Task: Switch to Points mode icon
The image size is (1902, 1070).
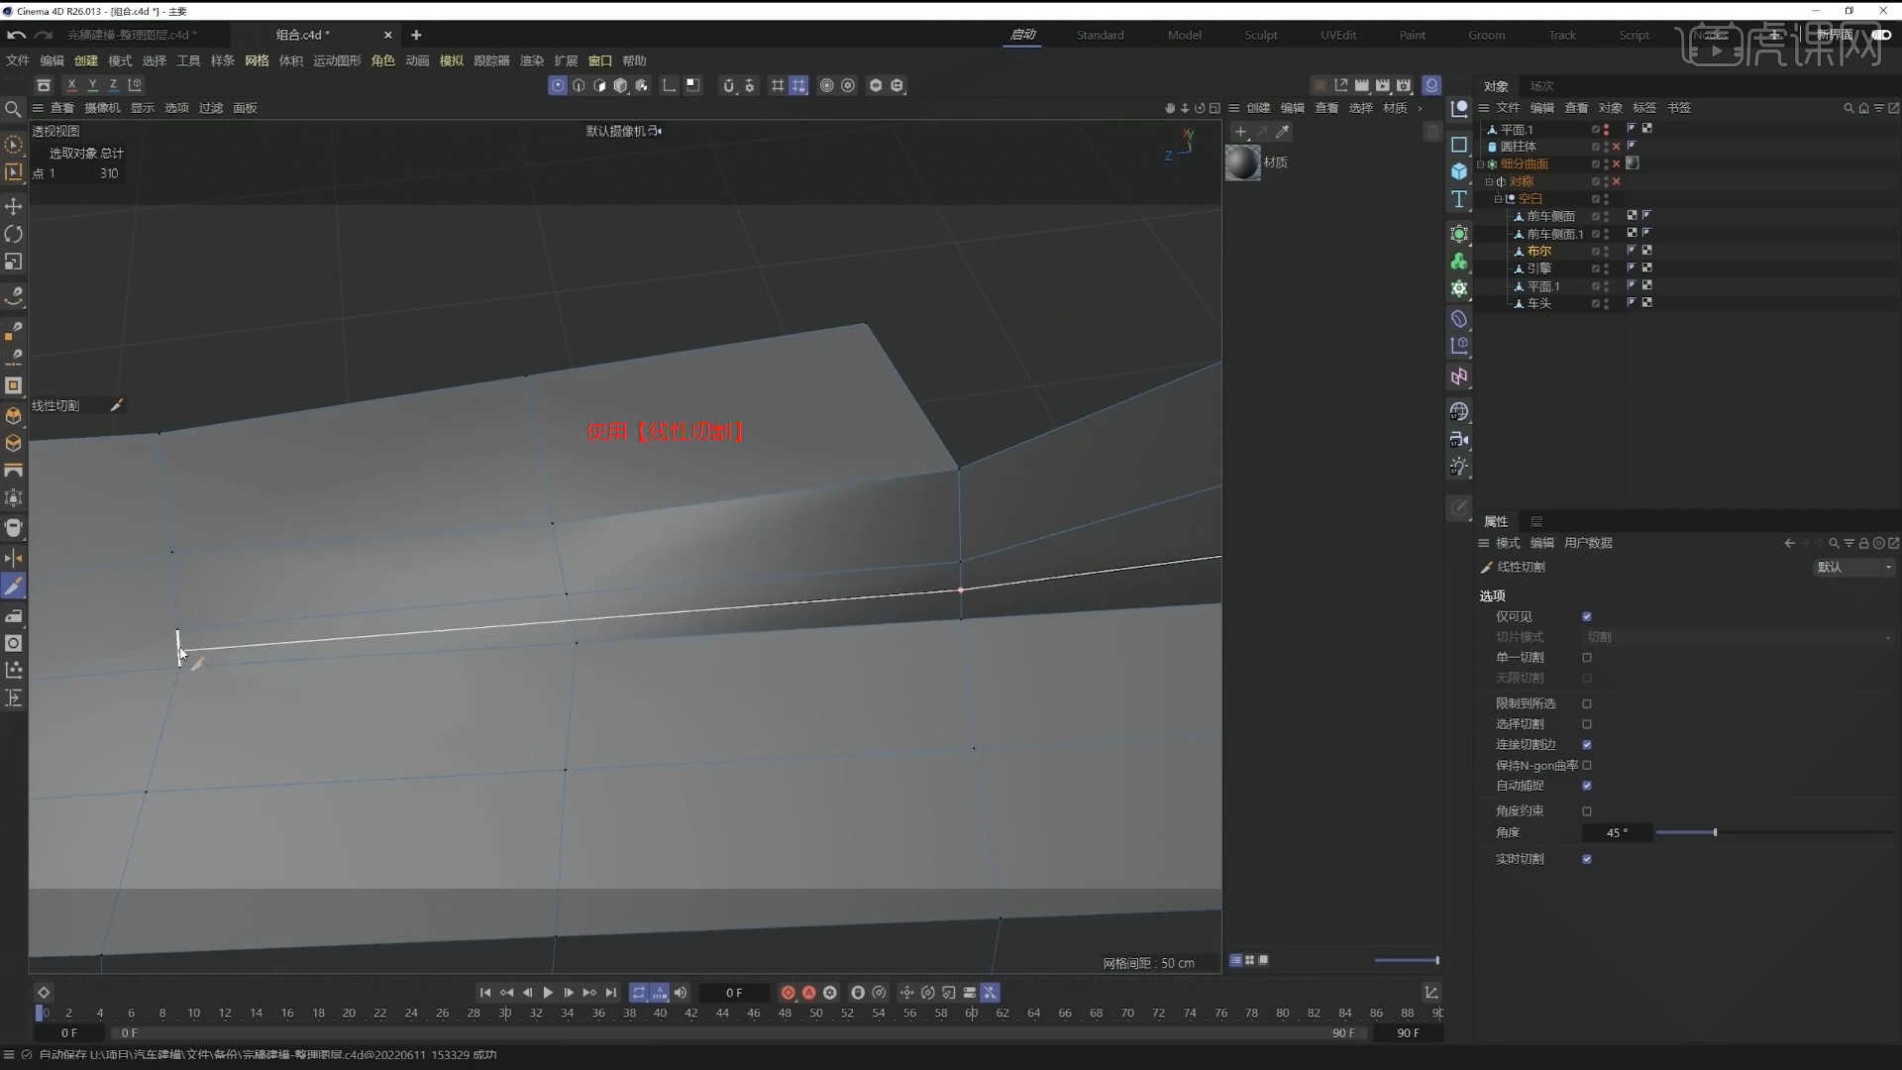Action: coord(558,85)
